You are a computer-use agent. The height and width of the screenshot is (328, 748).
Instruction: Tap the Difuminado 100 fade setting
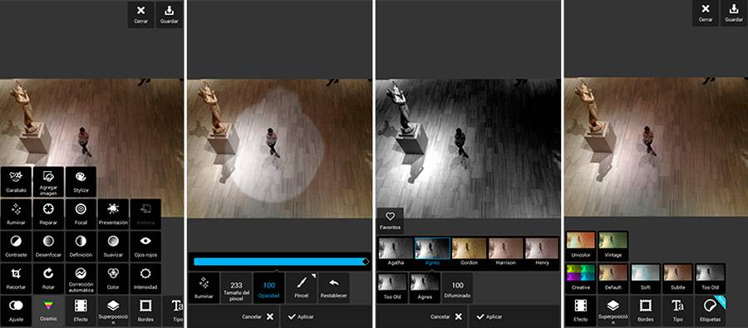point(457,288)
